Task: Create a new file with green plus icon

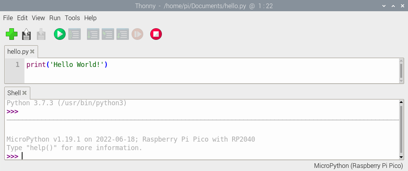Action: (x=12, y=34)
